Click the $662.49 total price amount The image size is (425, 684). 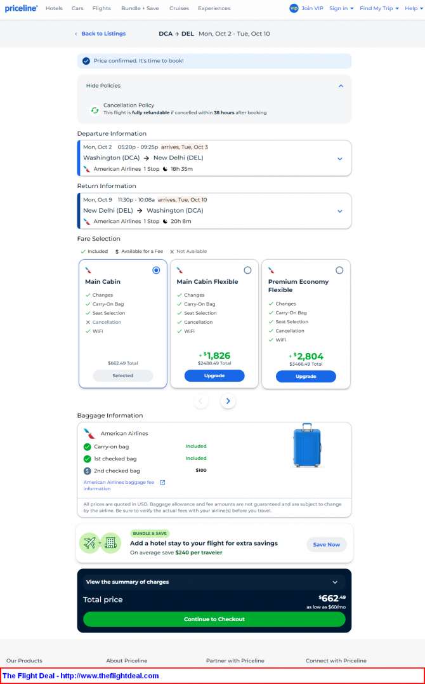click(x=332, y=598)
